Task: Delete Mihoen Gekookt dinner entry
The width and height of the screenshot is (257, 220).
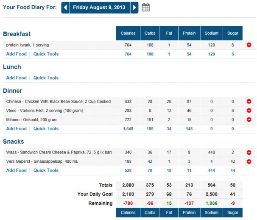Action: tap(249, 120)
